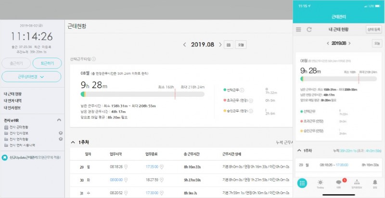385x198 pixels.
Task: Click the 퇴근하기 button
Action: pyautogui.click(x=47, y=63)
